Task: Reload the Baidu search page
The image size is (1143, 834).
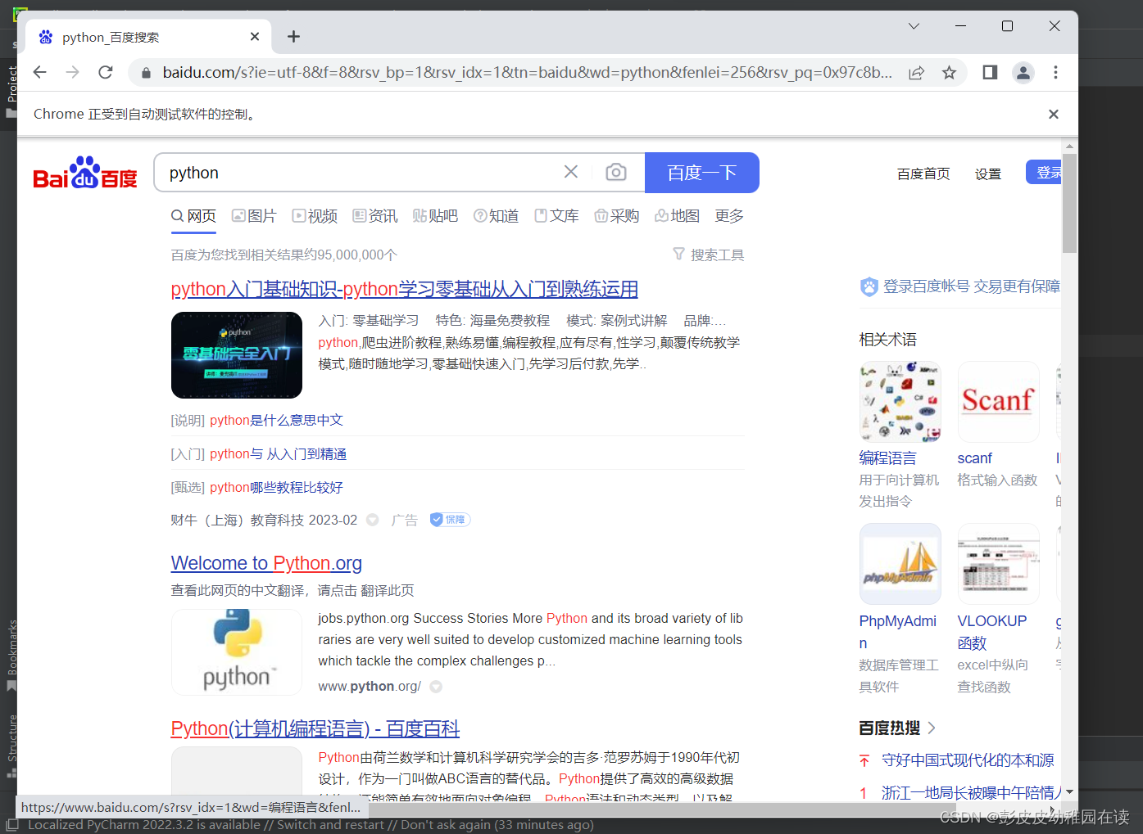Action: pos(106,72)
